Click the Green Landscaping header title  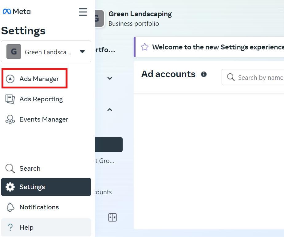point(140,14)
